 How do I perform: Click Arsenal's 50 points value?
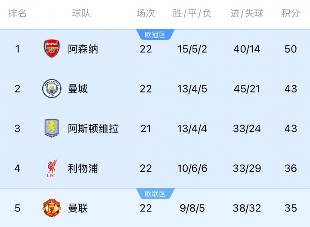[x=291, y=49]
